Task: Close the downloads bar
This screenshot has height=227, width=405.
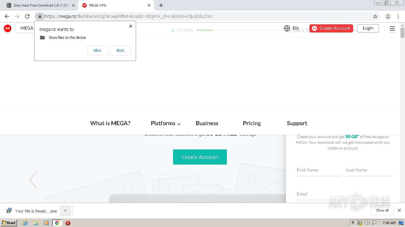Action: point(399,210)
